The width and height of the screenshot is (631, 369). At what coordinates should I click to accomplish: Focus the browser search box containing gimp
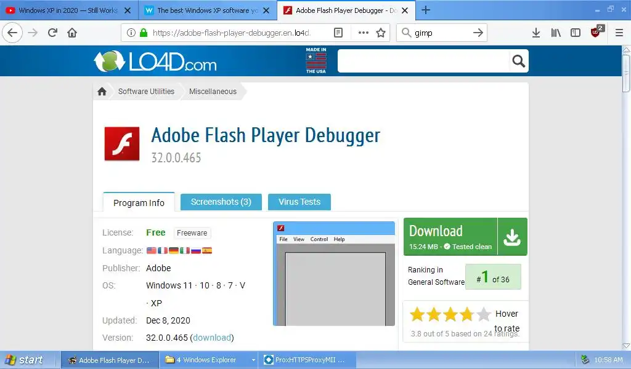tap(441, 33)
